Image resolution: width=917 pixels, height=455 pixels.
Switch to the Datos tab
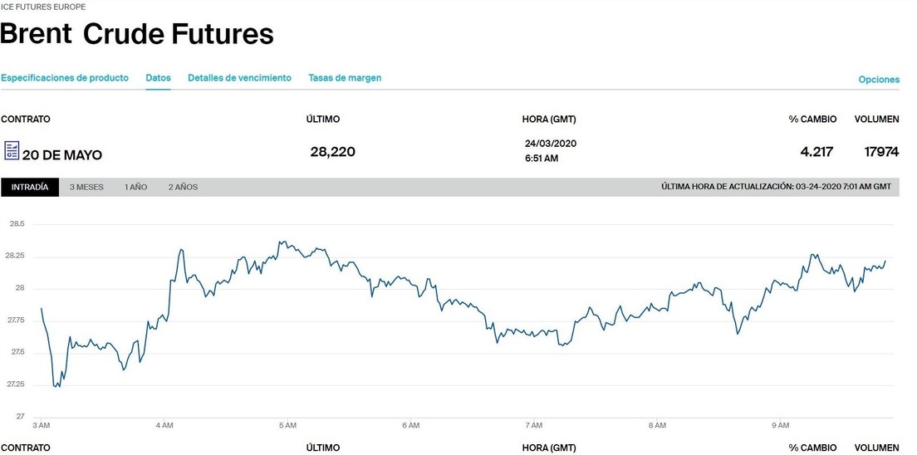158,78
